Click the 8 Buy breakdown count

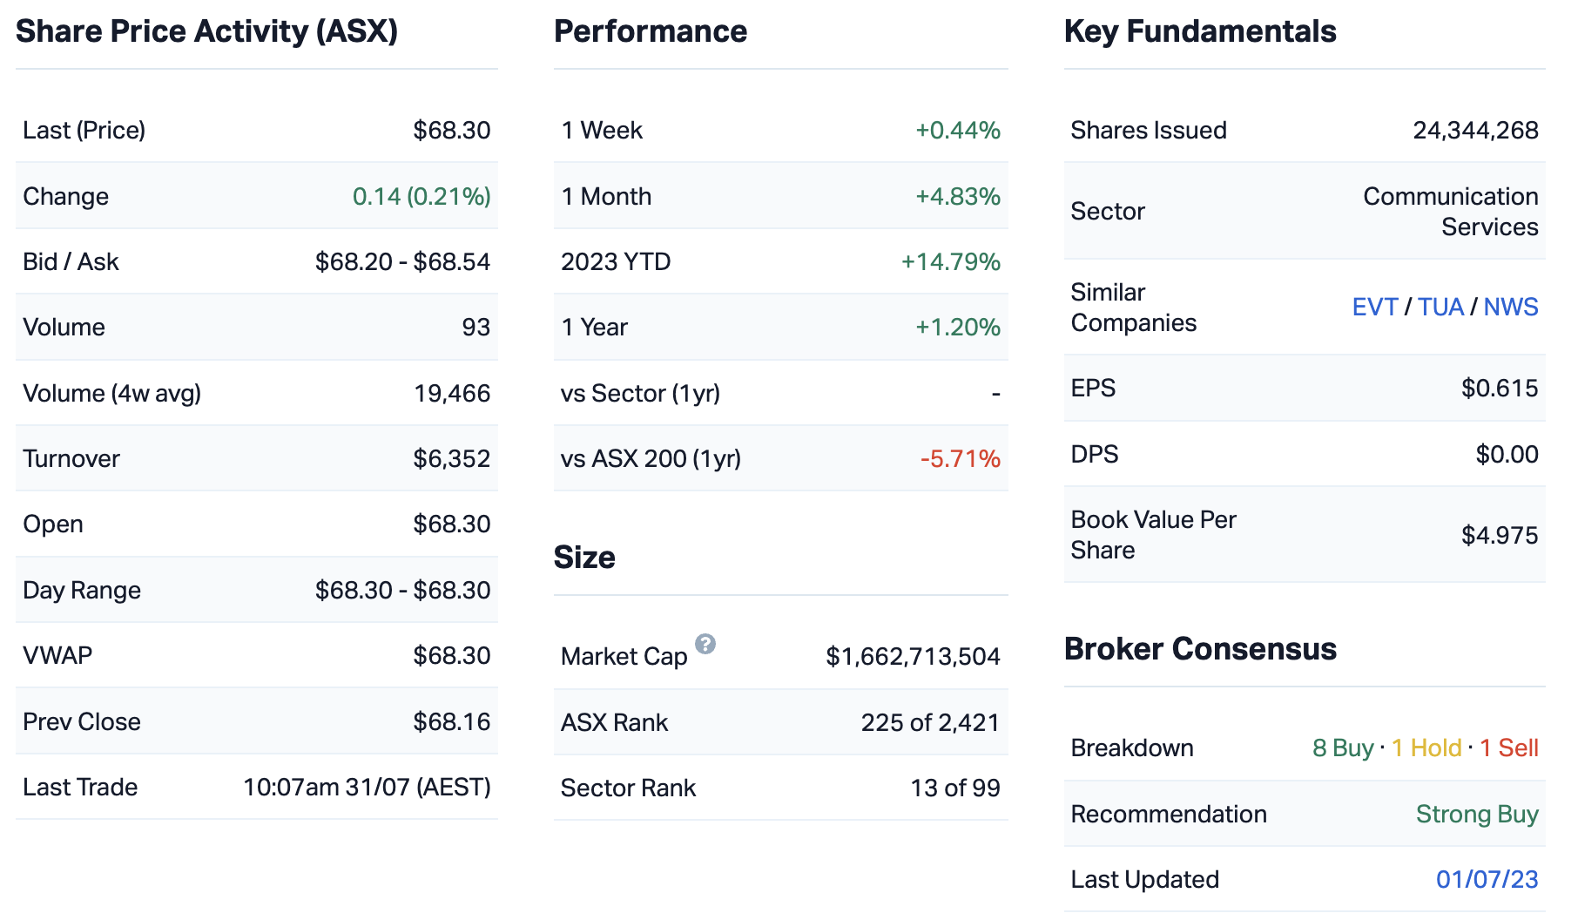[x=1342, y=747]
